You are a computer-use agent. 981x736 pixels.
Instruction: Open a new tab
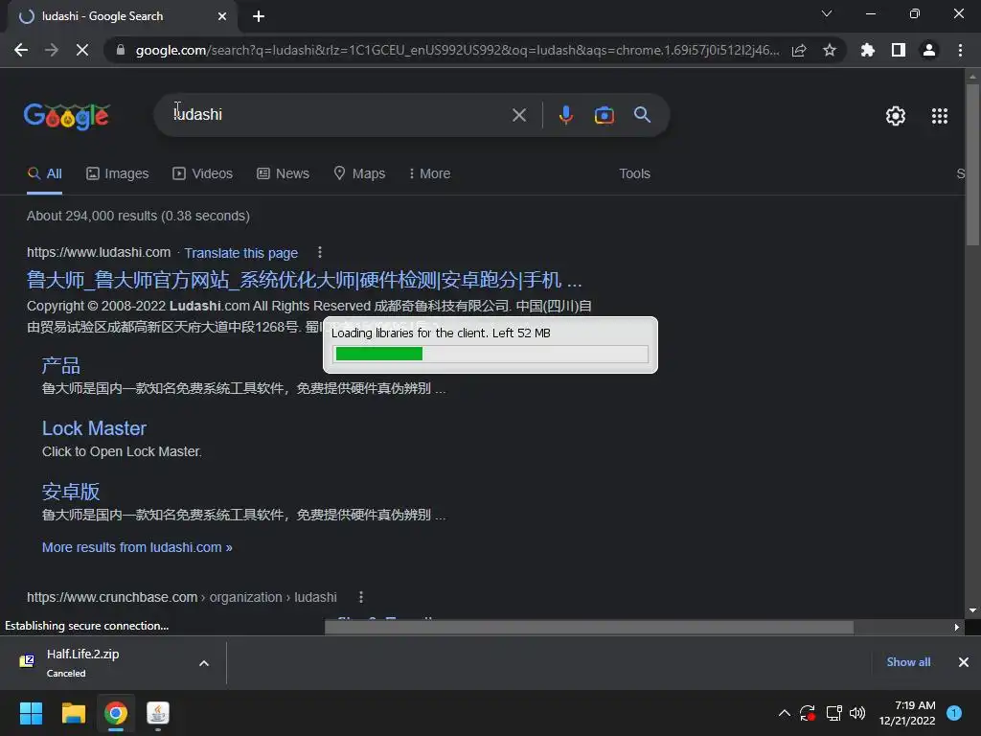(x=259, y=16)
